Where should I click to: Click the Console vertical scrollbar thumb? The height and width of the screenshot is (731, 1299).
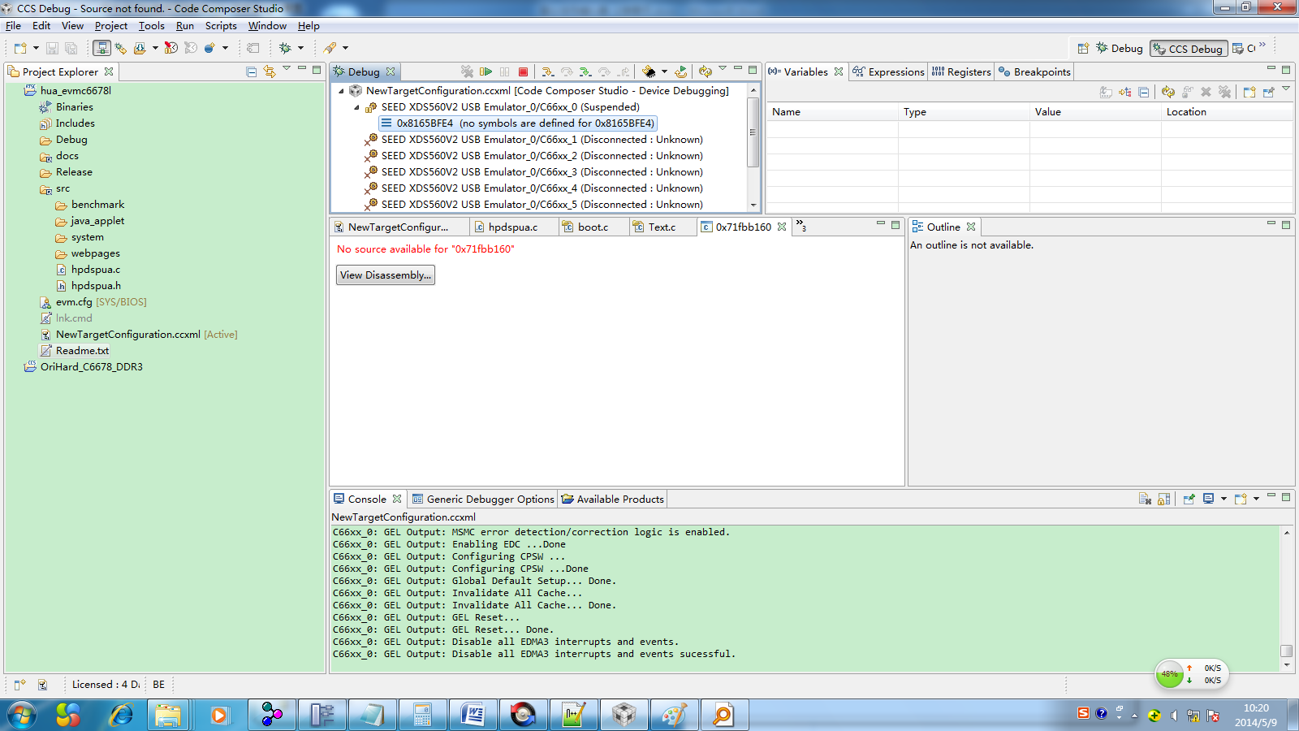(1286, 651)
